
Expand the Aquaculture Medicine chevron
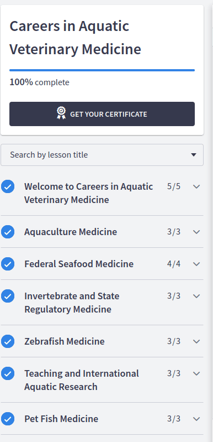tap(196, 232)
